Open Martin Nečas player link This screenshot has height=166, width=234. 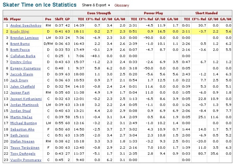click(21, 117)
